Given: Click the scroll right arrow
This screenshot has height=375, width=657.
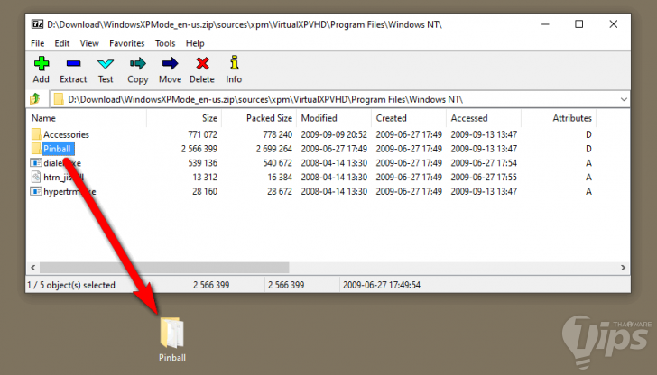Looking at the screenshot, I should tap(623, 267).
